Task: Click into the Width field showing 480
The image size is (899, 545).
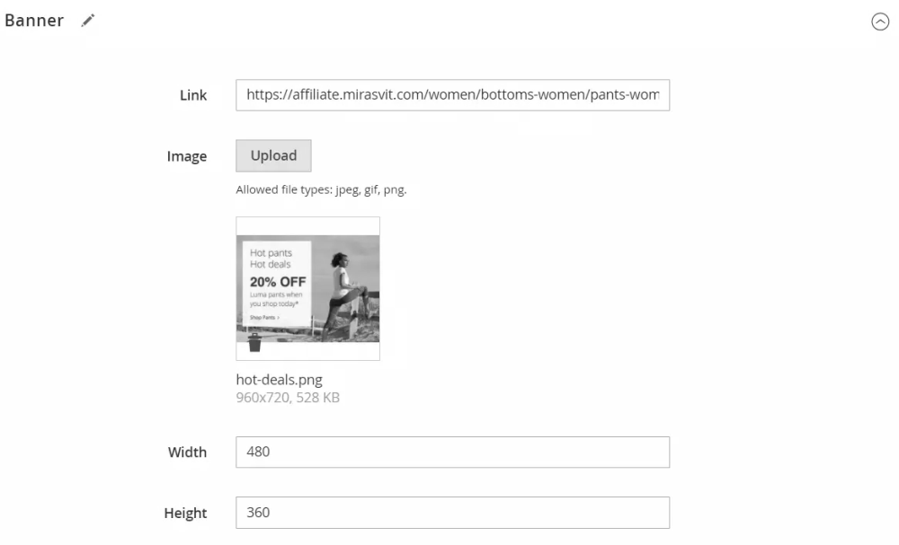Action: [452, 453]
